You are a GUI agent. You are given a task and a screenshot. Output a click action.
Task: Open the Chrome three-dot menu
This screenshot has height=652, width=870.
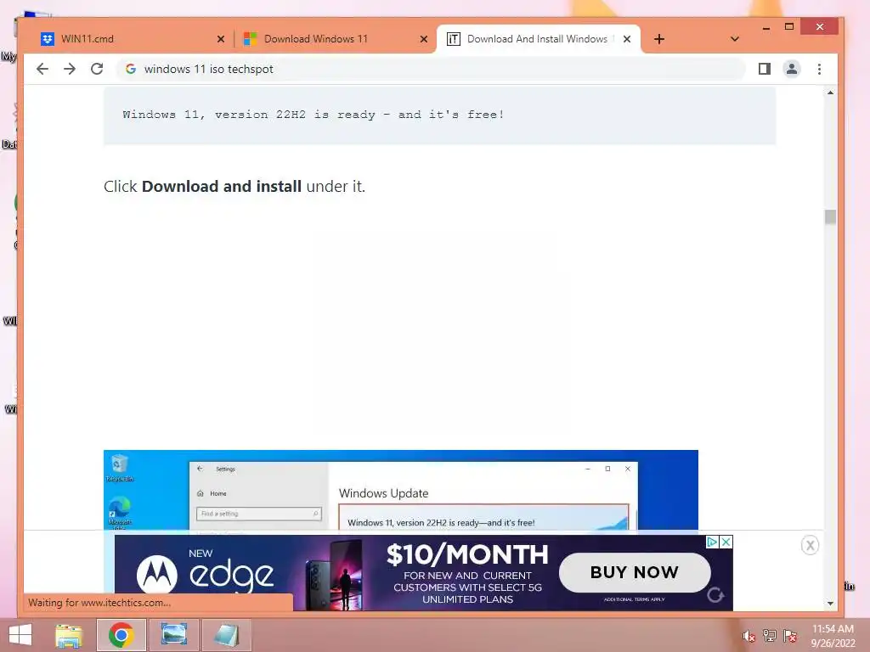[820, 69]
